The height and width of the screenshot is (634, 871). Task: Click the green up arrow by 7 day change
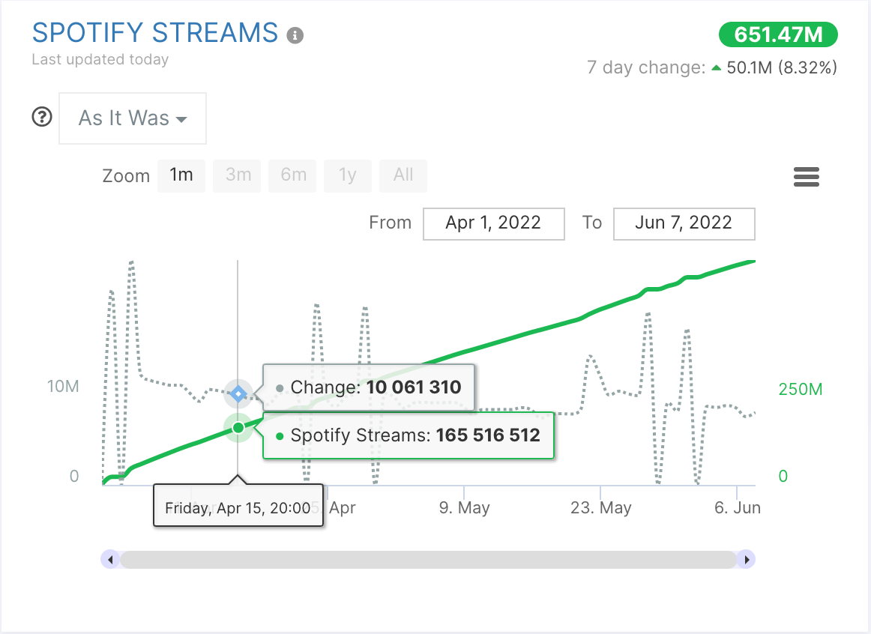pos(716,68)
